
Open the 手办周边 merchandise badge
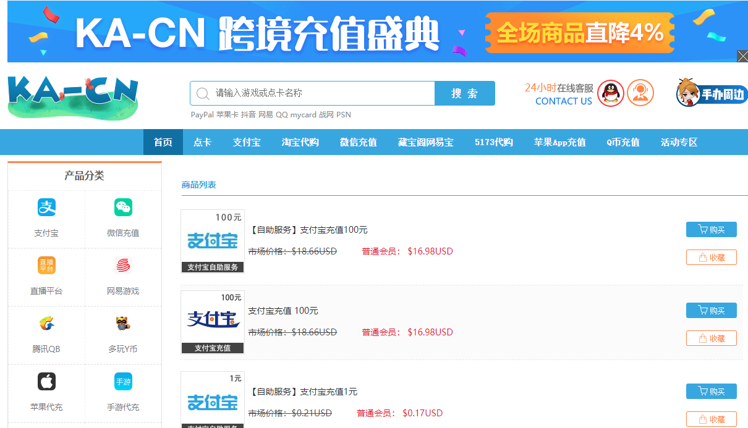point(712,93)
